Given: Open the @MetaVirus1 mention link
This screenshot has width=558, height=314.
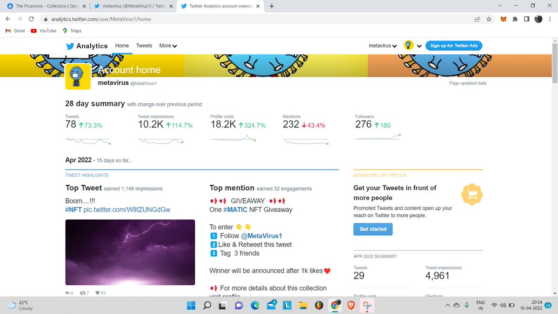Looking at the screenshot, I should 262,236.
